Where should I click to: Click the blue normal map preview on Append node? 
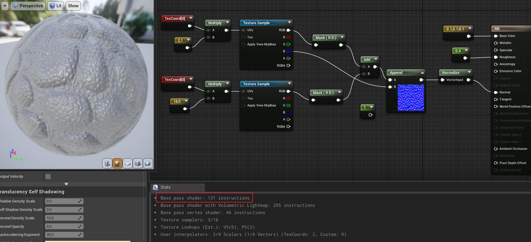(410, 98)
